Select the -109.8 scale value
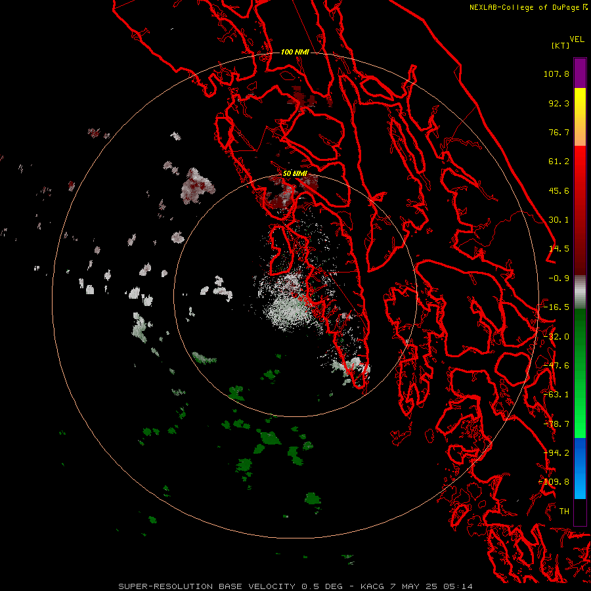591x591 pixels. (554, 482)
